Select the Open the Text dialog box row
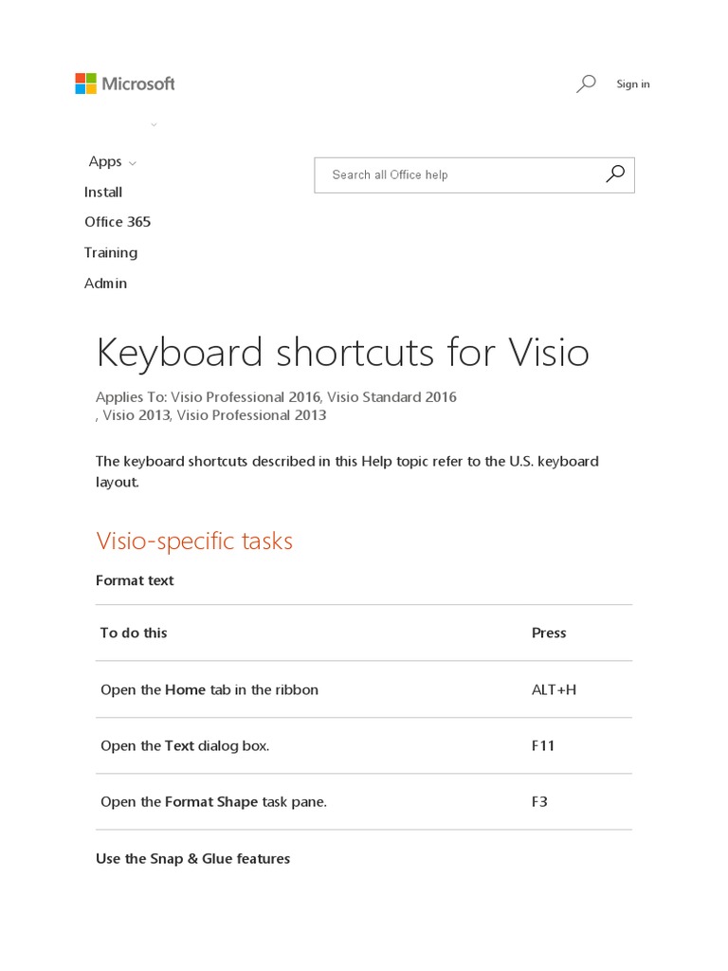The image size is (728, 971). (x=185, y=745)
